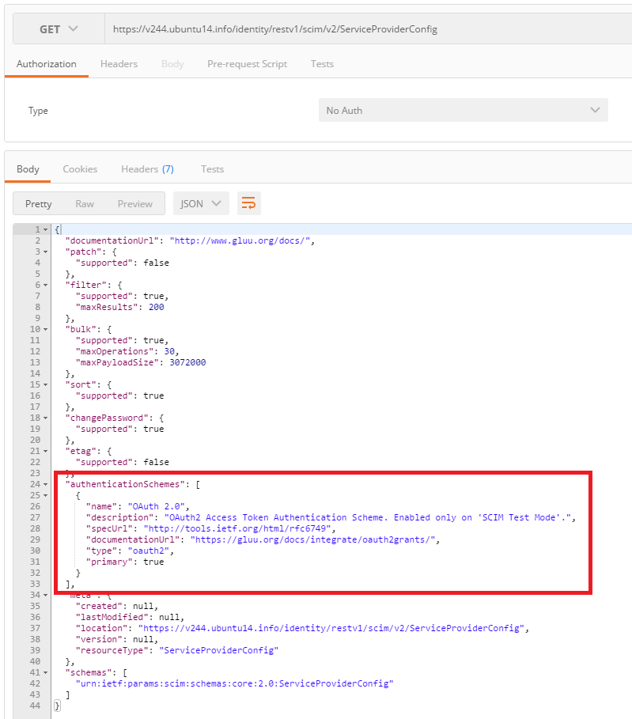Open the response Tests tab
This screenshot has width=632, height=719.
(212, 169)
